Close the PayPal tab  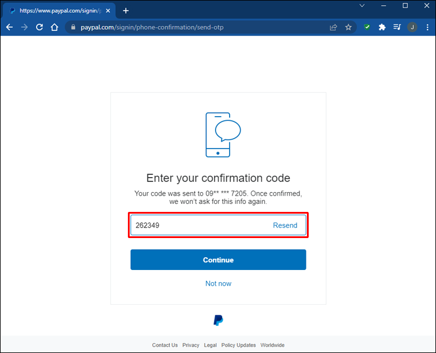coord(108,10)
